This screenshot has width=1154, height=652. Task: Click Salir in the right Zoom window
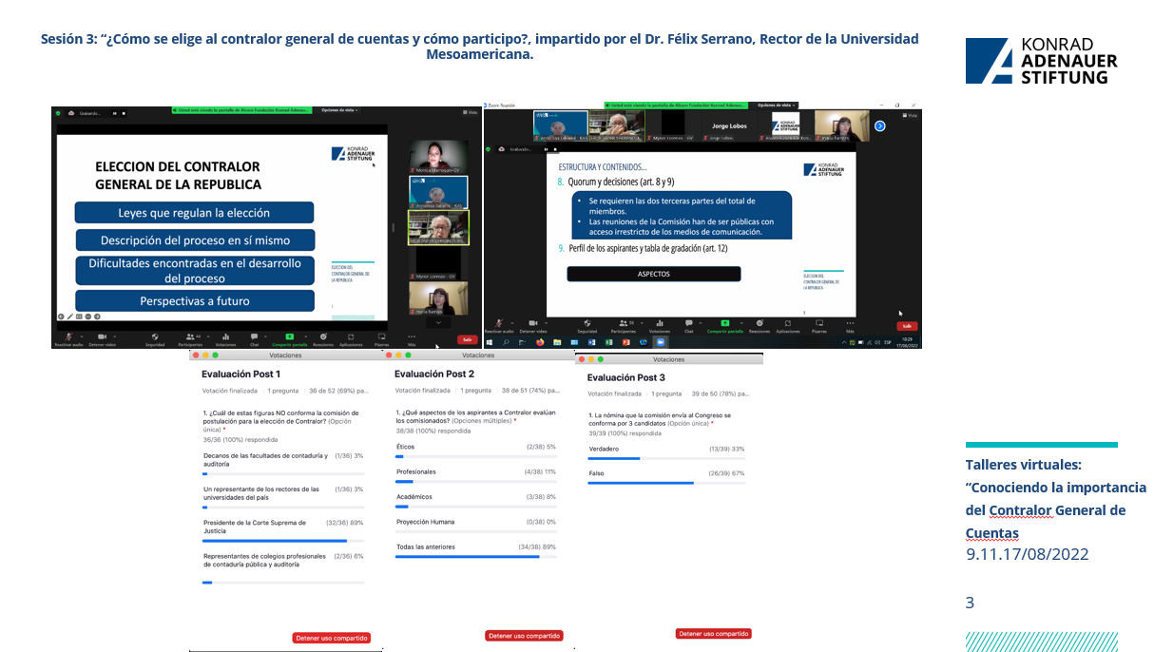(907, 325)
